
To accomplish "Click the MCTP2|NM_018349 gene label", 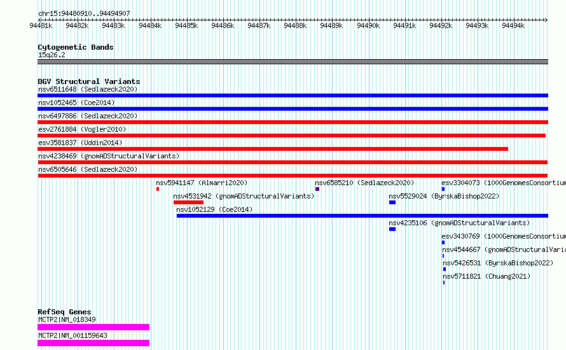I will pos(67,319).
